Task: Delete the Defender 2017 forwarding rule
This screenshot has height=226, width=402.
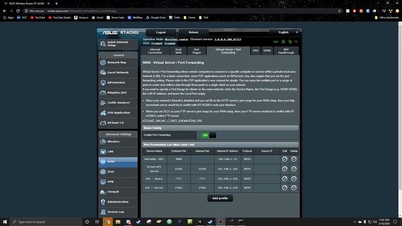Action: (294, 159)
